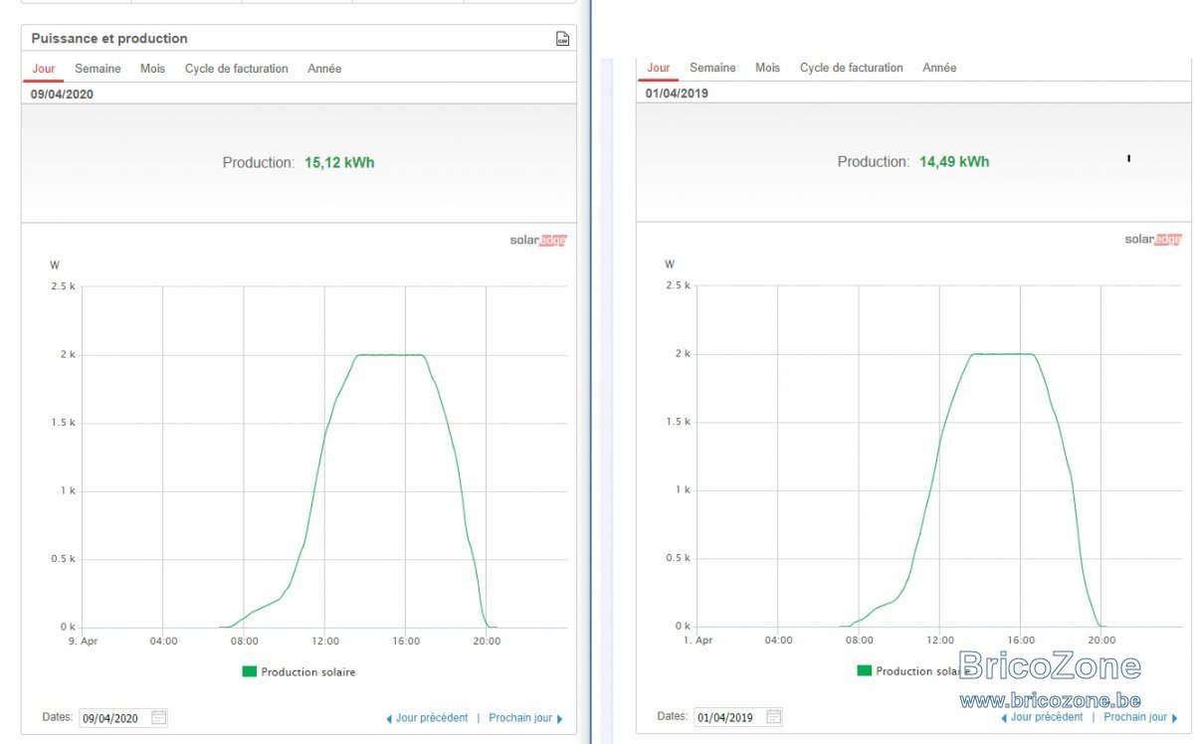Image resolution: width=1194 pixels, height=744 pixels.
Task: Select Année tab in right panel
Action: pyautogui.click(x=939, y=68)
